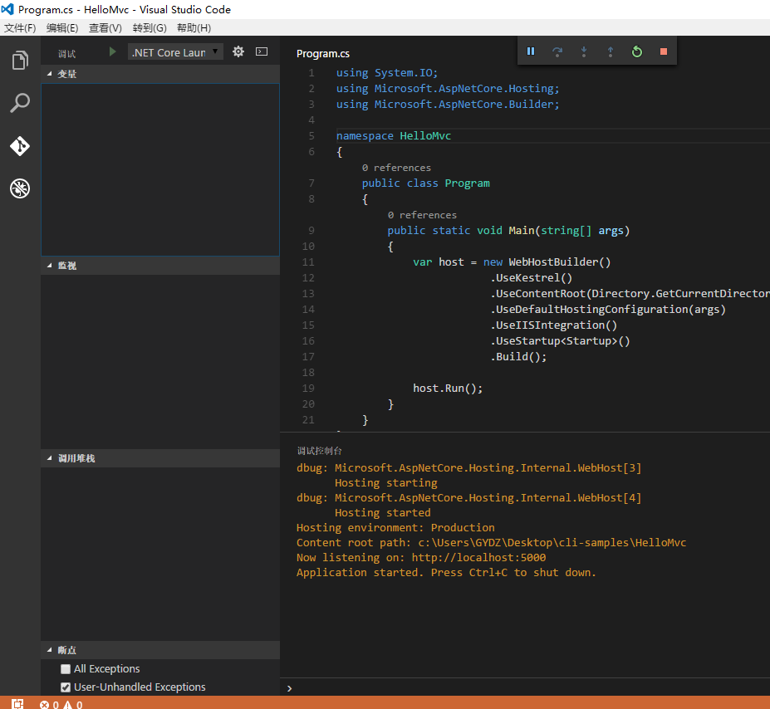Open the Debug view in the activity bar

[x=20, y=188]
